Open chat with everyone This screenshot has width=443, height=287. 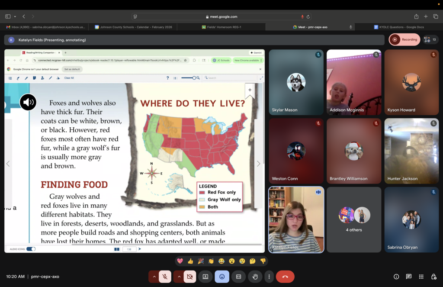(409, 277)
